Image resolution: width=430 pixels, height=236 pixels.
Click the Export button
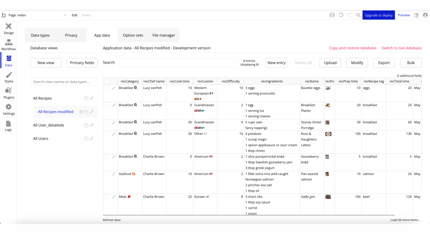[384, 63]
